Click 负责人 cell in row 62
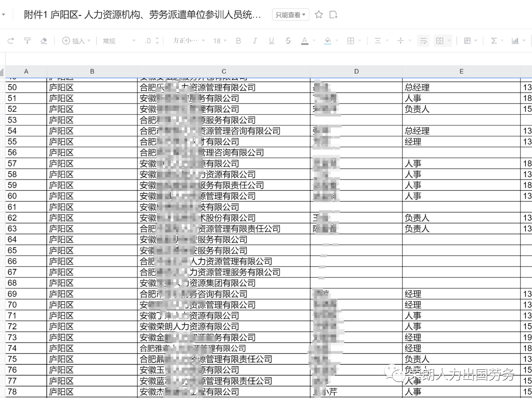 click(x=461, y=218)
